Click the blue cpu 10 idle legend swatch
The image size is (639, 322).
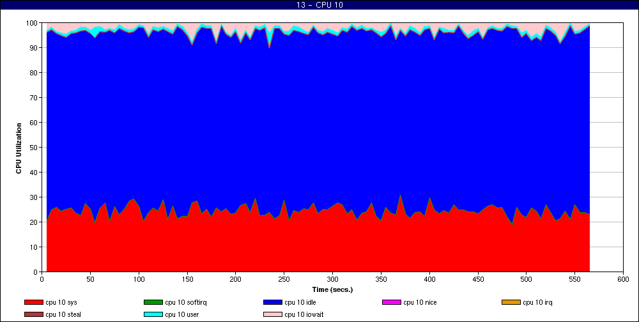tap(273, 302)
